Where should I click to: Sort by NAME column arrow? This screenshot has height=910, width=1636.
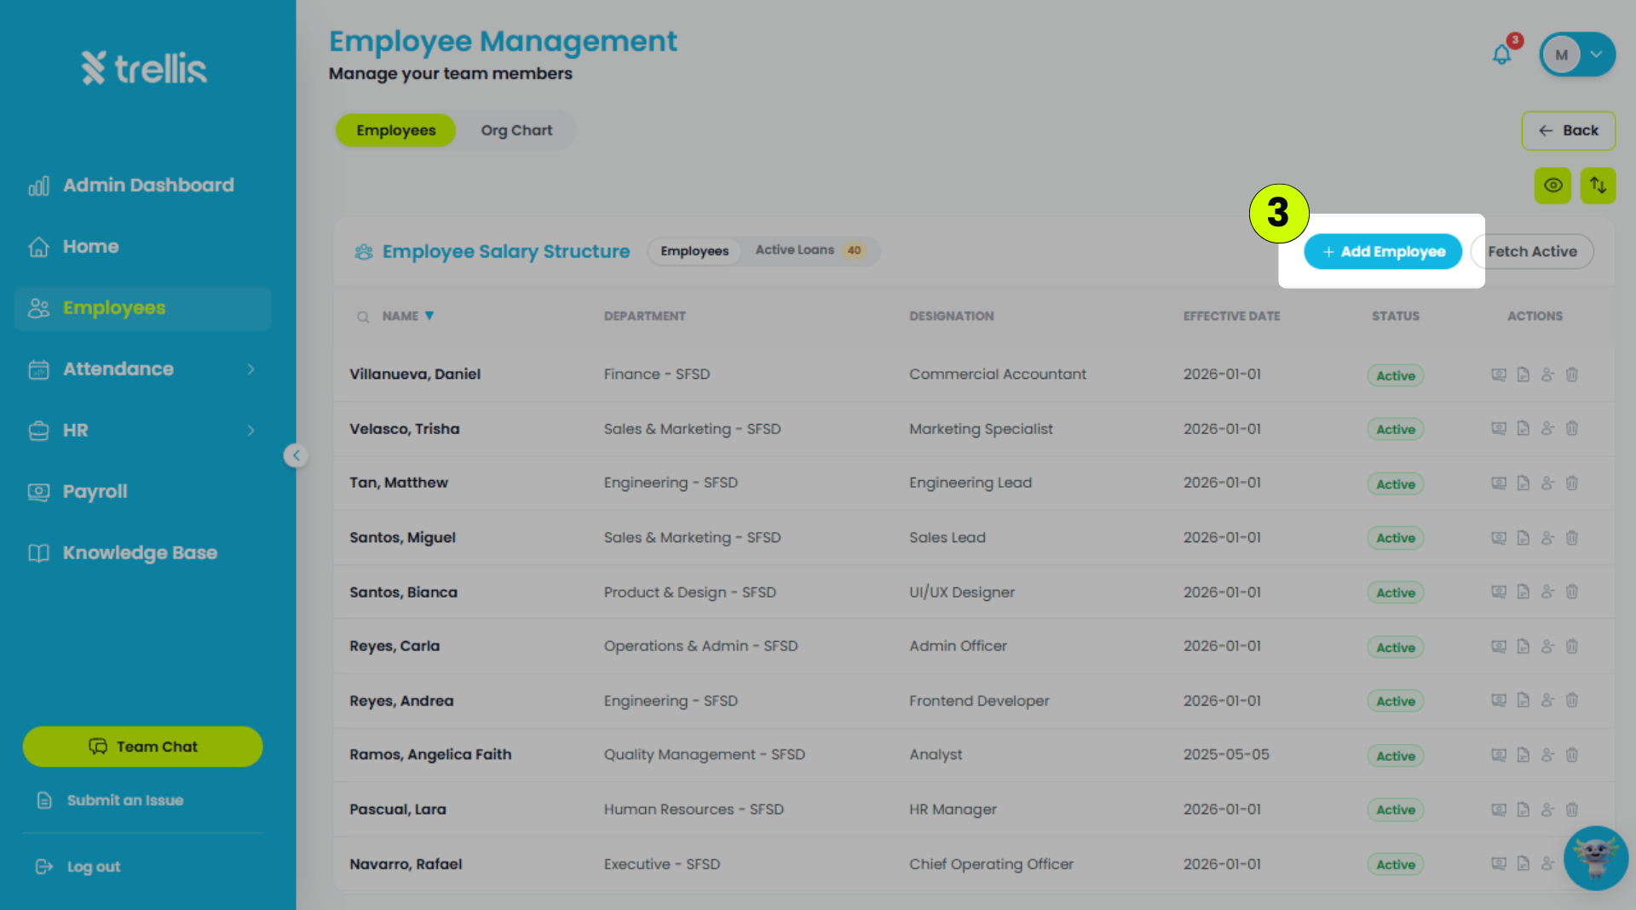pos(429,316)
